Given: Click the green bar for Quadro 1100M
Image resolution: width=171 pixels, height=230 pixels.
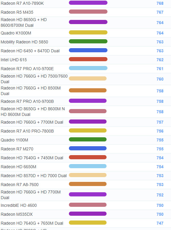Looking at the screenshot, I should pyautogui.click(x=88, y=139).
